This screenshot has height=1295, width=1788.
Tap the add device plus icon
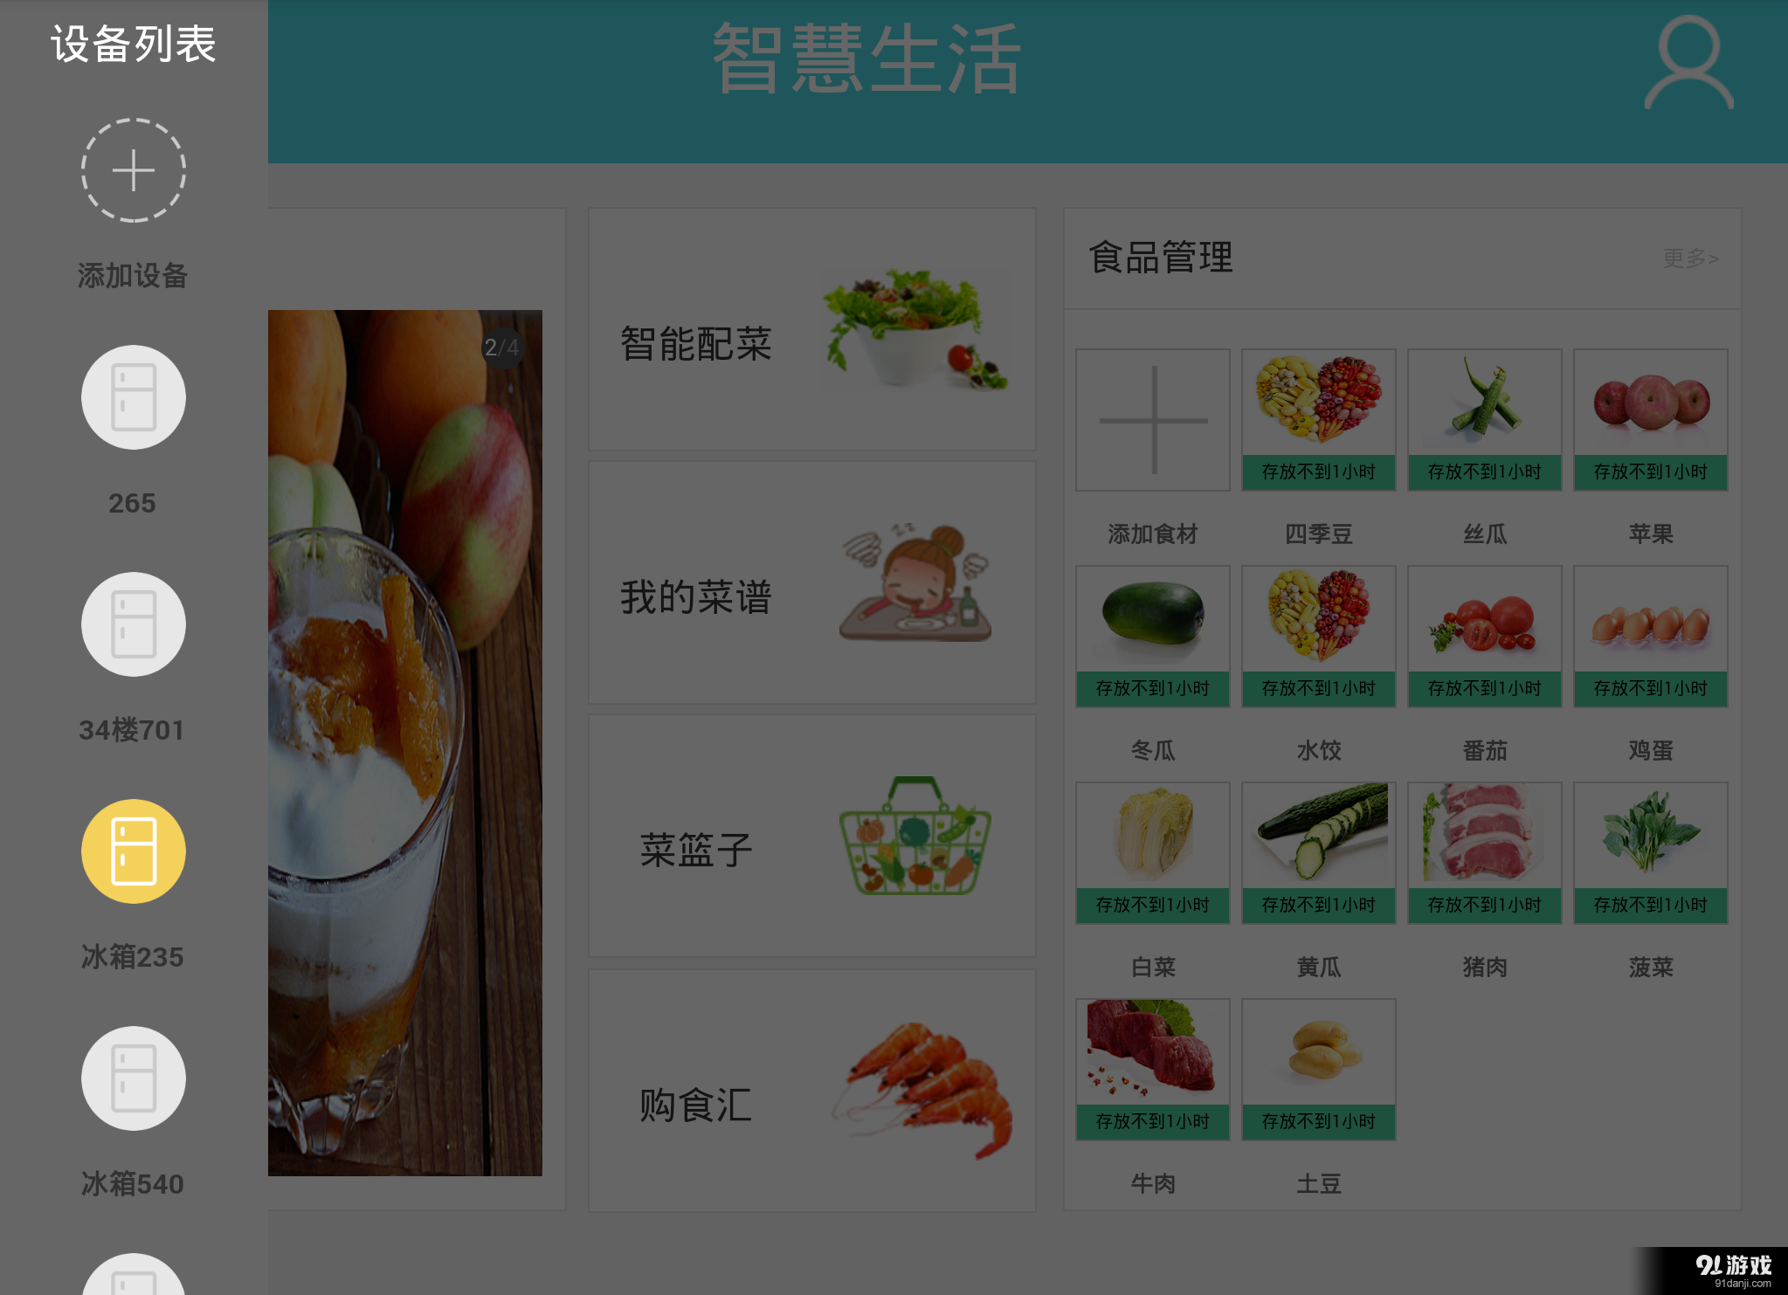134,170
